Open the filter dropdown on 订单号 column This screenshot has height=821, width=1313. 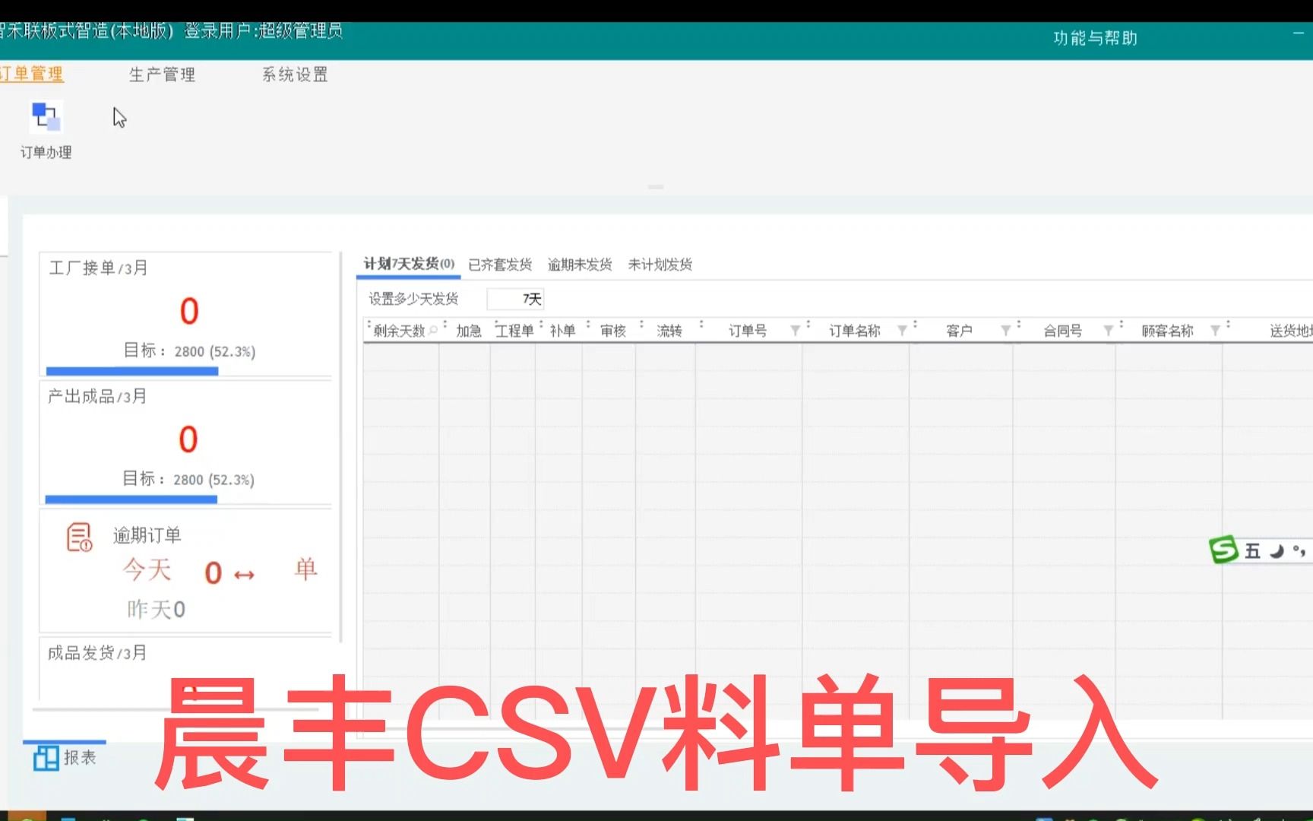tap(795, 330)
